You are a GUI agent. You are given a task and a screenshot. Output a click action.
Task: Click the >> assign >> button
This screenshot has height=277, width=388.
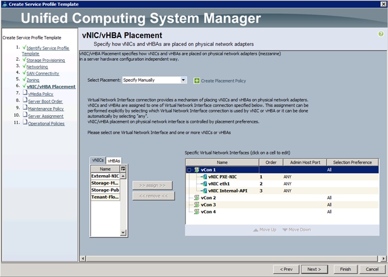coord(152,185)
